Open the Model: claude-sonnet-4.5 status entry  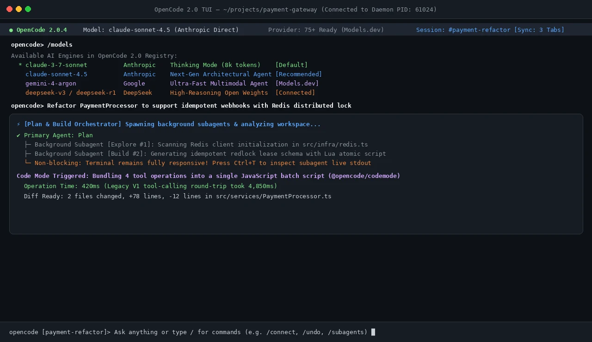(x=161, y=30)
